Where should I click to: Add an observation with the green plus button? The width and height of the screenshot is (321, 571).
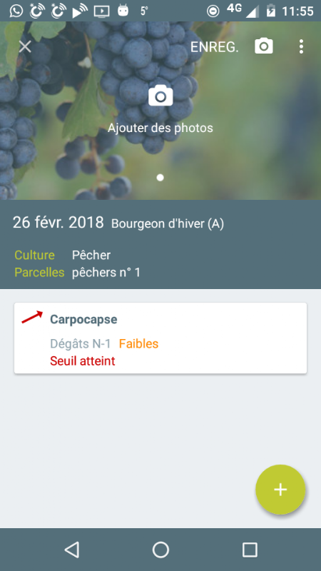[x=280, y=490]
